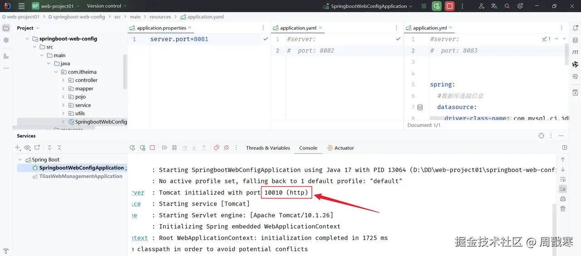Viewport: 581px width, 256px height.
Task: Collapse the java folder node
Action: click(x=49, y=64)
